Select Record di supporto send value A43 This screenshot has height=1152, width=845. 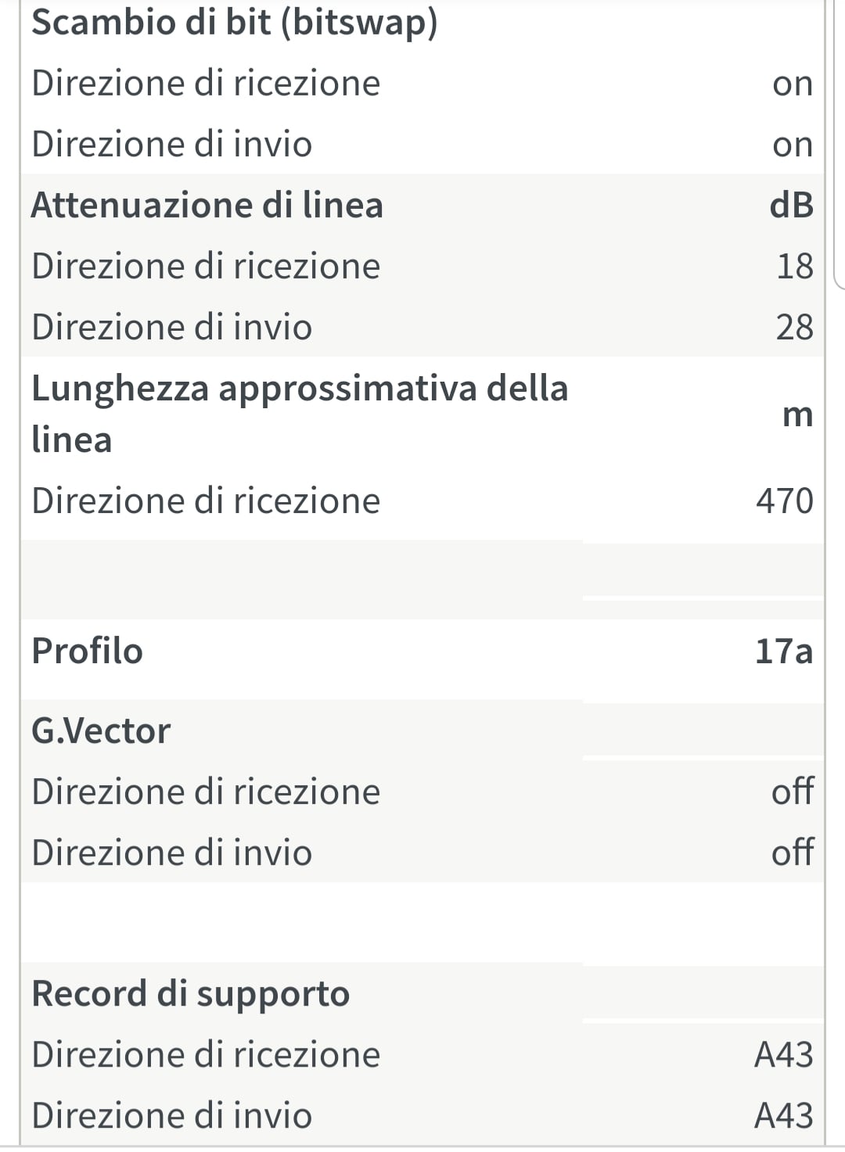coord(783,1116)
